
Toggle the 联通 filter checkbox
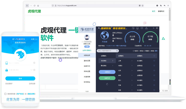click(x=144, y=51)
